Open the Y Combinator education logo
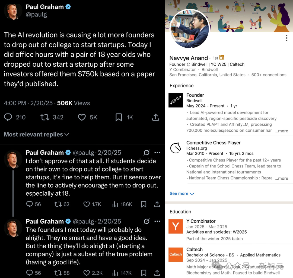Screen dimensions: 293x278 pyautogui.click(x=176, y=226)
